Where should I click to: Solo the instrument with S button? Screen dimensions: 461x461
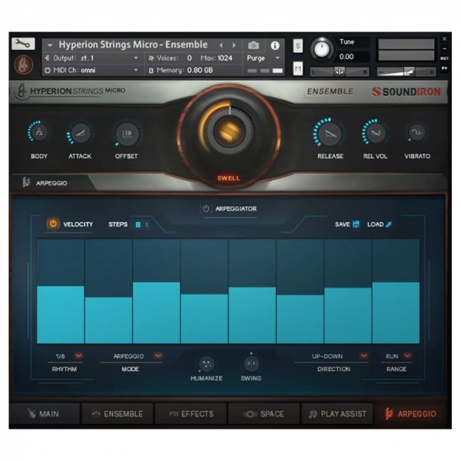click(x=298, y=46)
